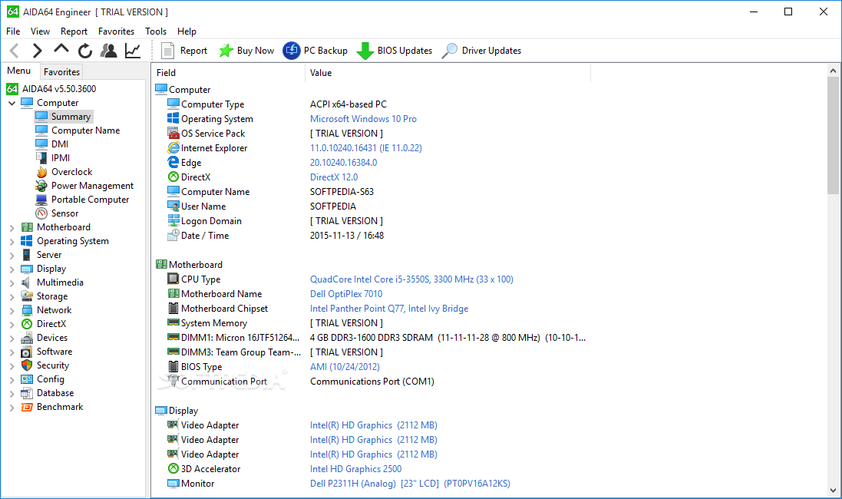Viewport: 842px width, 499px height.
Task: Click the Report toolbar button
Action: tap(184, 51)
